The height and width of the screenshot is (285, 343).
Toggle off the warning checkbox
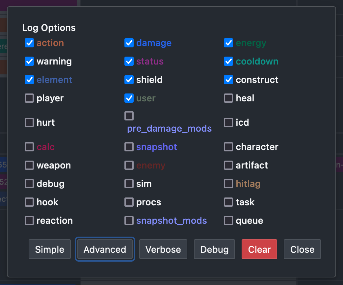tap(29, 61)
